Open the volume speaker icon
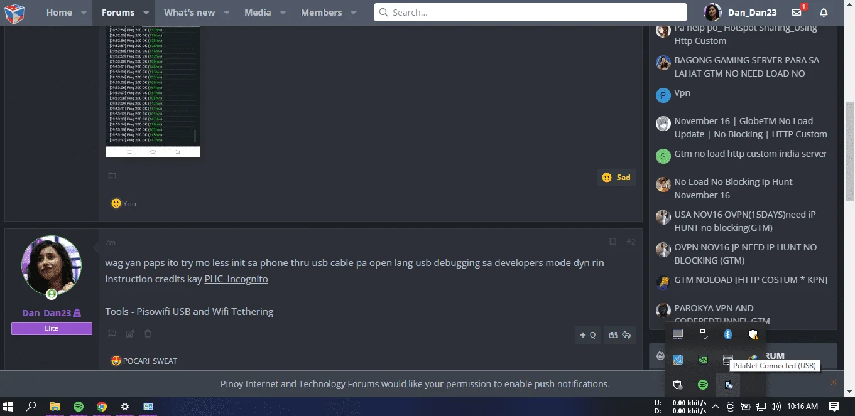 (776, 407)
